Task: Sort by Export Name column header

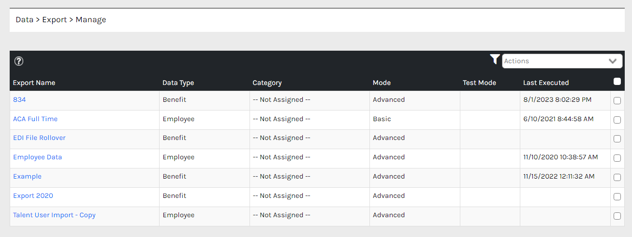Action: [x=34, y=83]
